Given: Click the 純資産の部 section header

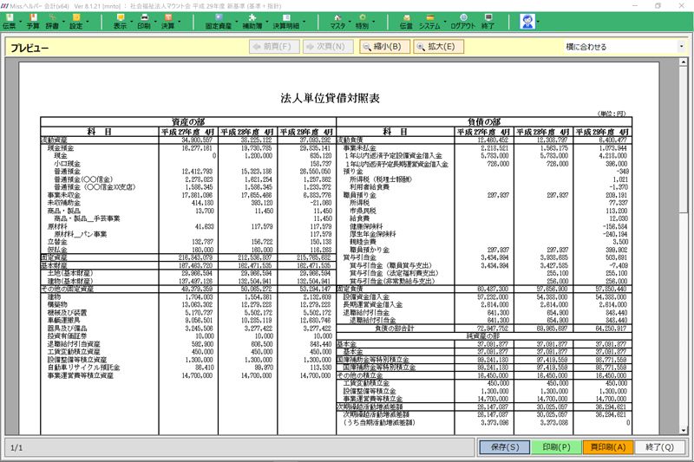Looking at the screenshot, I should (x=483, y=336).
